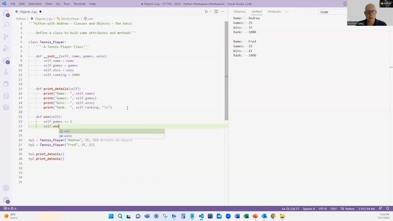The width and height of the screenshot is (393, 221).
Task: Open the run button dropdown arrow
Action: (210, 12)
